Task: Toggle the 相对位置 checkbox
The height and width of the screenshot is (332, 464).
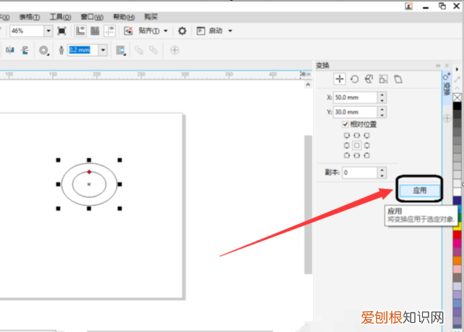Action: click(x=345, y=124)
